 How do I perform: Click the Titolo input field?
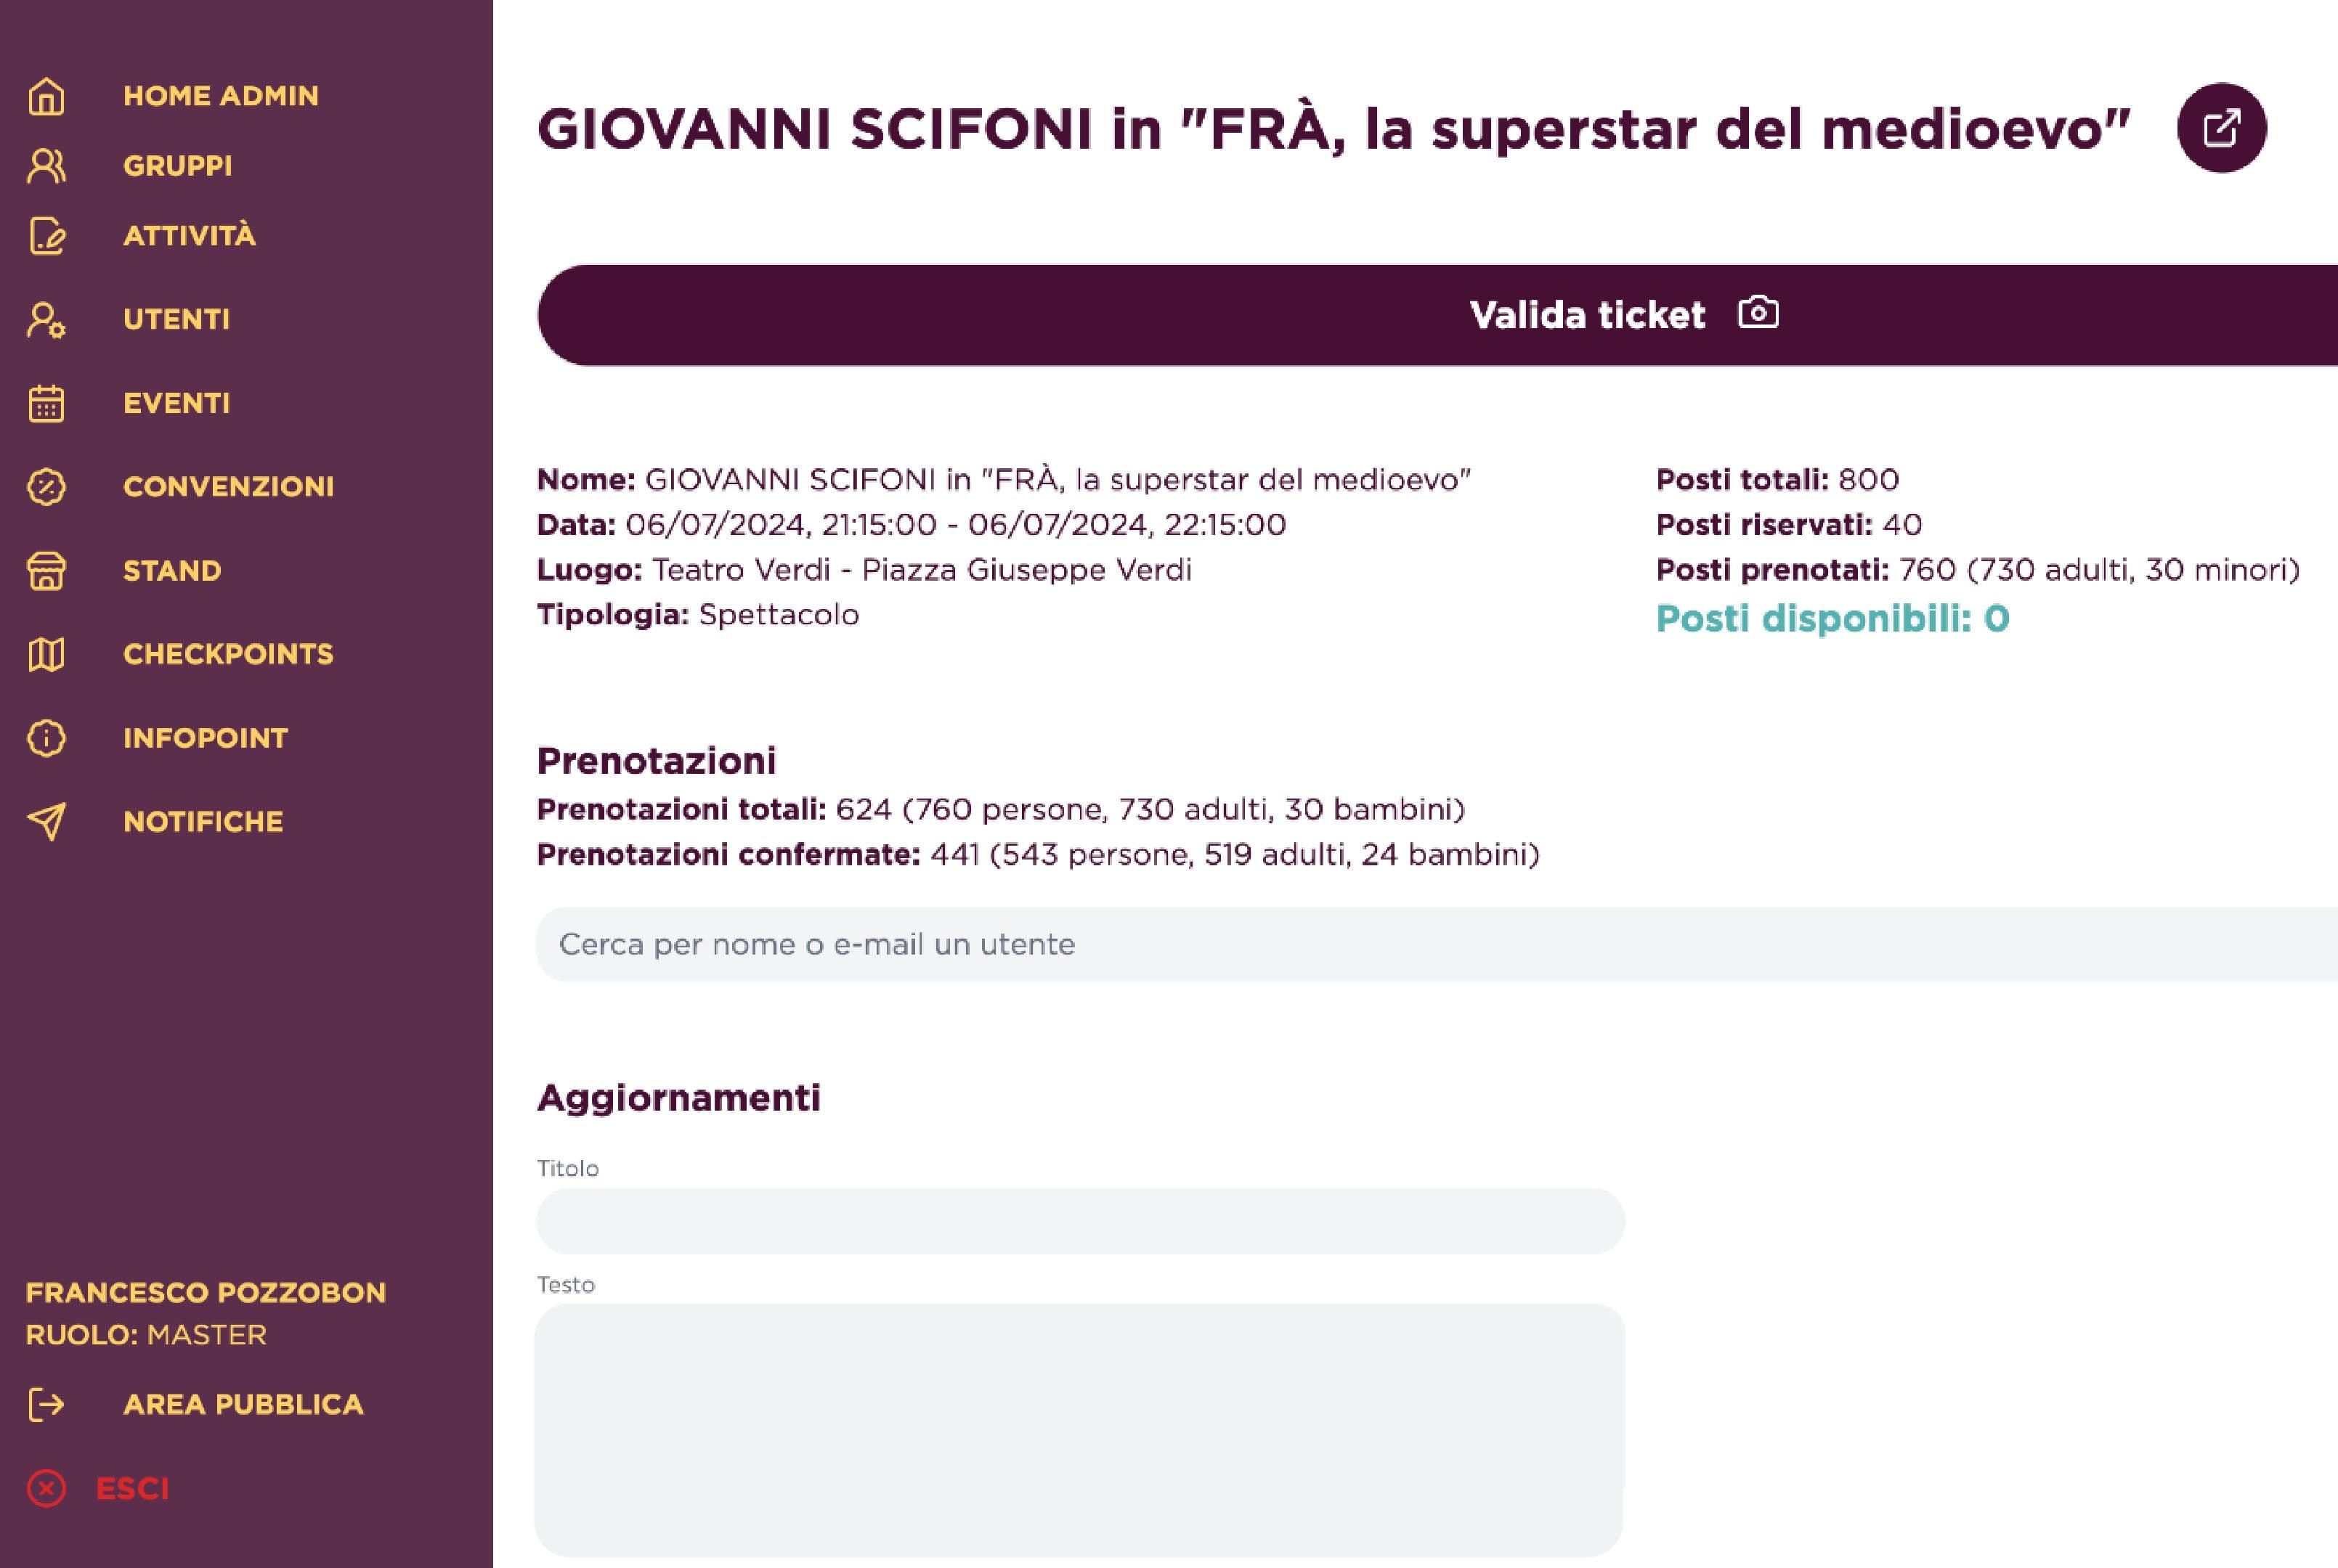tap(1081, 1221)
